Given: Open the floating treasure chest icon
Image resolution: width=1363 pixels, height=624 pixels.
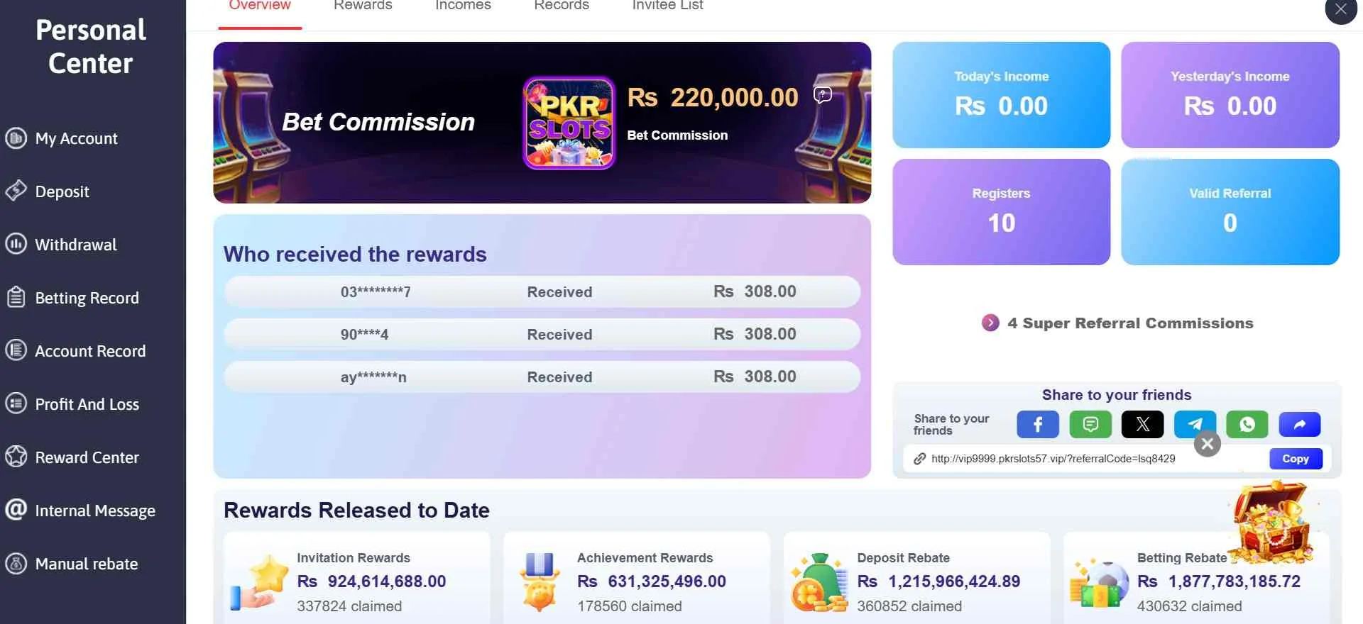Looking at the screenshot, I should coord(1274,523).
